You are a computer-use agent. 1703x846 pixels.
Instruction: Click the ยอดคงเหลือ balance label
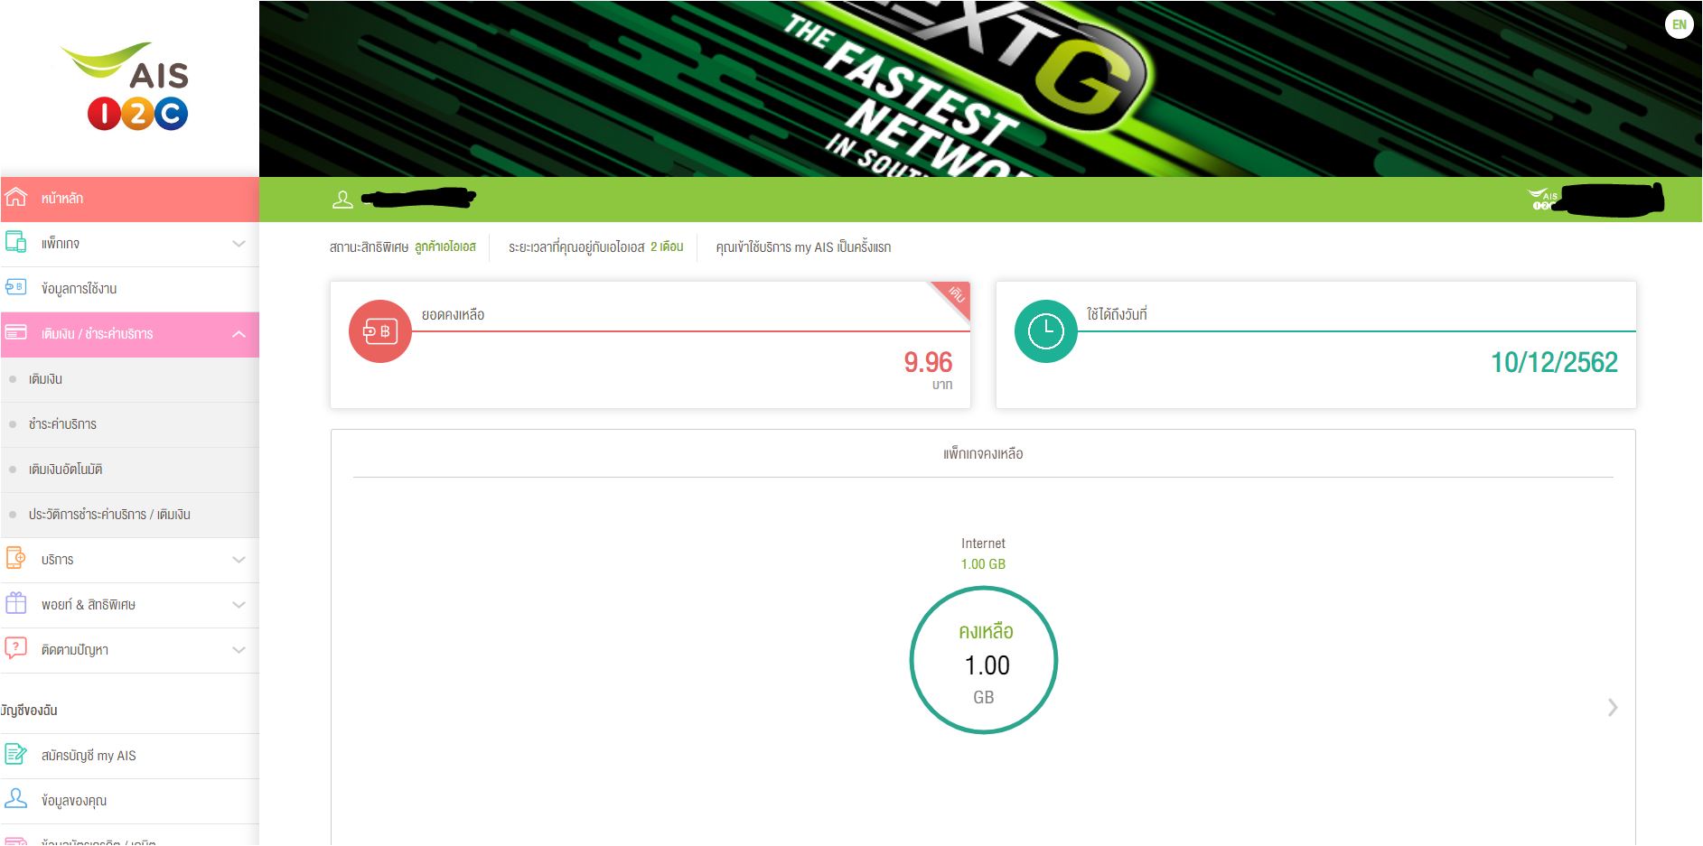(453, 314)
